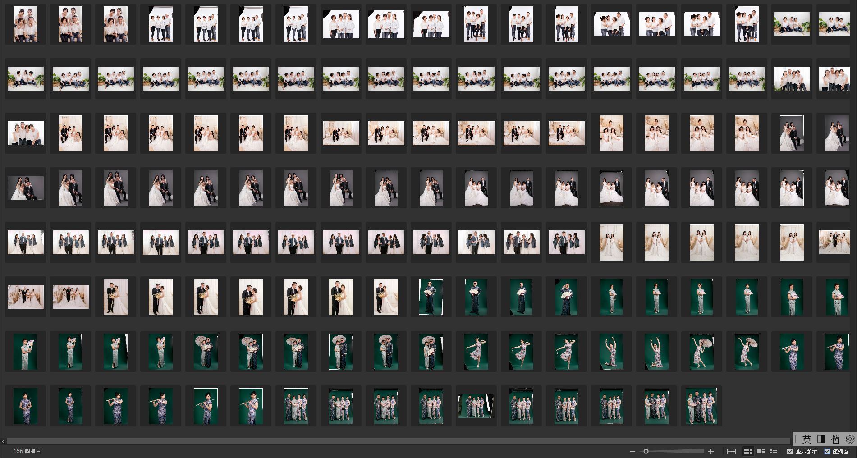Switch to list view mode
This screenshot has width=857, height=458.
[774, 451]
